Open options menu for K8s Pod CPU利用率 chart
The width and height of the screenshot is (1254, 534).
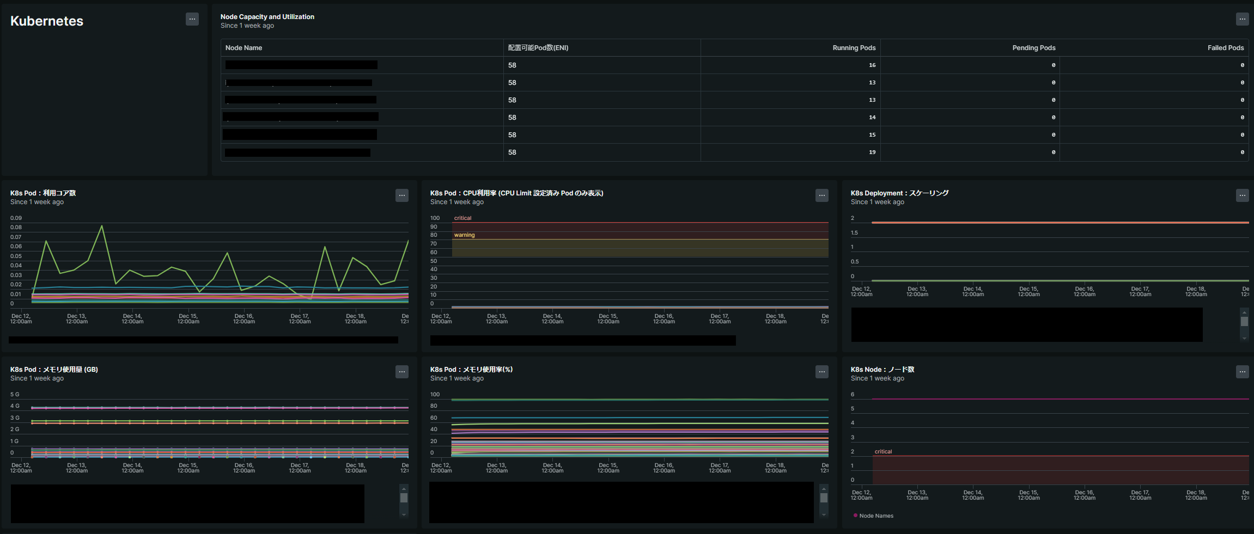coord(822,195)
